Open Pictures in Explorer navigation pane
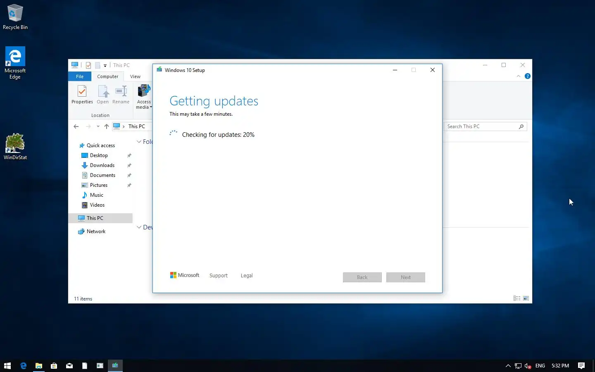The width and height of the screenshot is (595, 372). point(98,185)
